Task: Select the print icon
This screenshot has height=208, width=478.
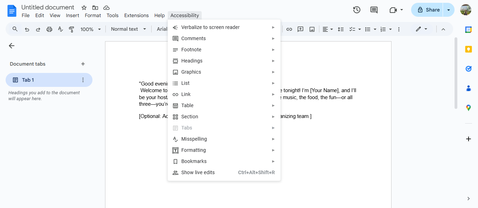Action: [49, 29]
